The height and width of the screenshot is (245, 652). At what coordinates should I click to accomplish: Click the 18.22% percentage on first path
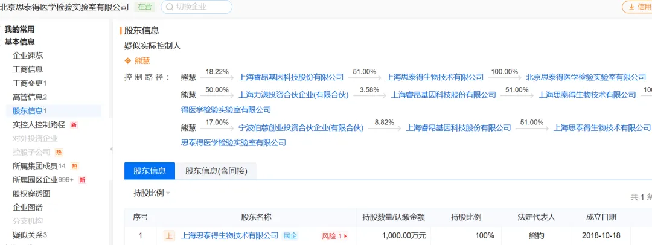[217, 72]
